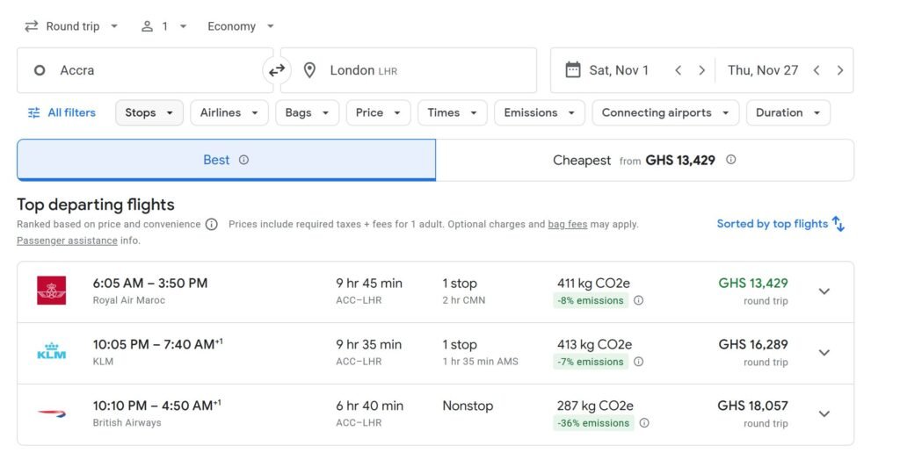Swap origin and destination with arrows icon
This screenshot has height=453, width=900.
[x=277, y=70]
